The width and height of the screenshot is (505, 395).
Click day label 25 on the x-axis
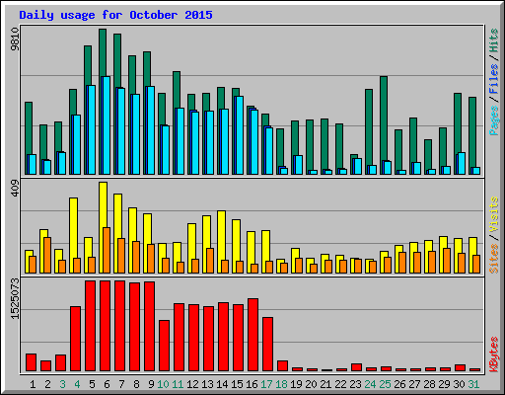(385, 384)
